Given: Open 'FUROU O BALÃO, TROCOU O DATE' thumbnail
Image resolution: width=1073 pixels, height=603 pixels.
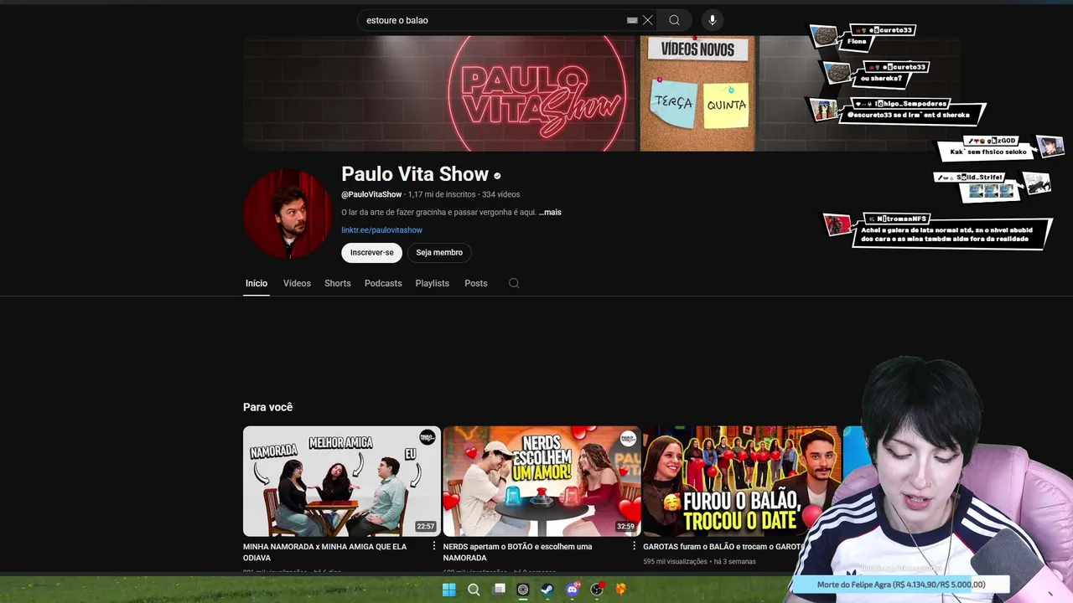Looking at the screenshot, I should click(742, 482).
